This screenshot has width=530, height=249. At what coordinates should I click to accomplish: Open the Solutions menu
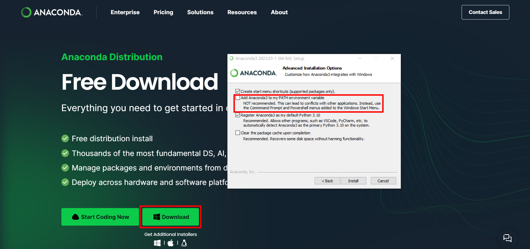[200, 12]
